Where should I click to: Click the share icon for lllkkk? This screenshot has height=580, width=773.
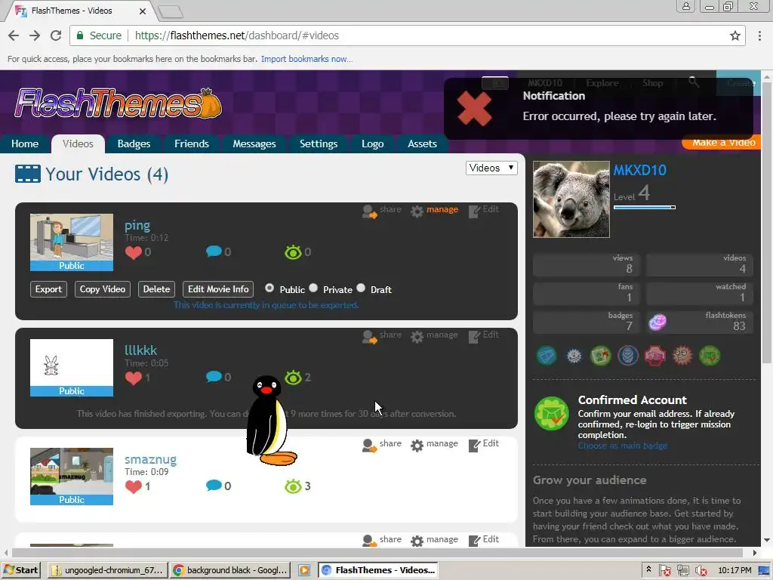[x=370, y=336]
